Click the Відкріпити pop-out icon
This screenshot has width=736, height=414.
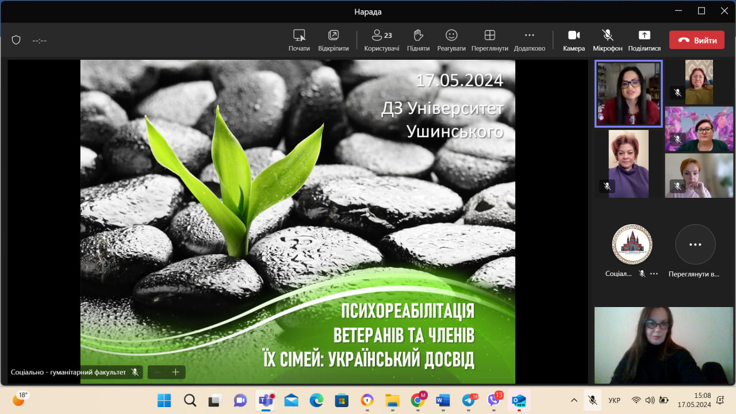click(333, 40)
